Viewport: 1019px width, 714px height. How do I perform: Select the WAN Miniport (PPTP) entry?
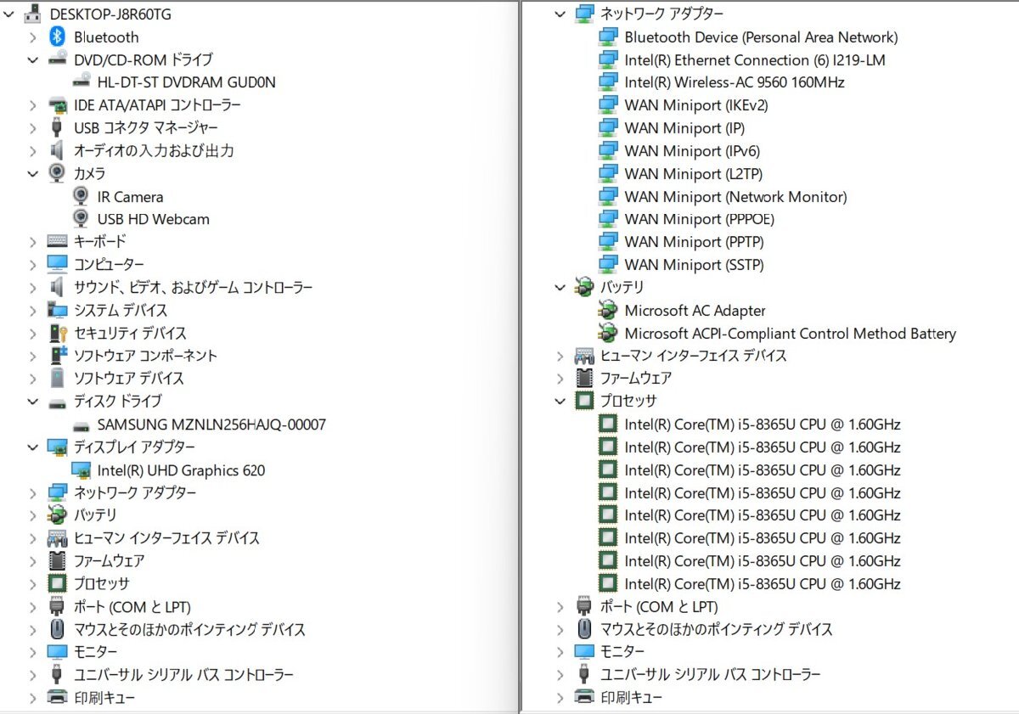[x=694, y=242]
